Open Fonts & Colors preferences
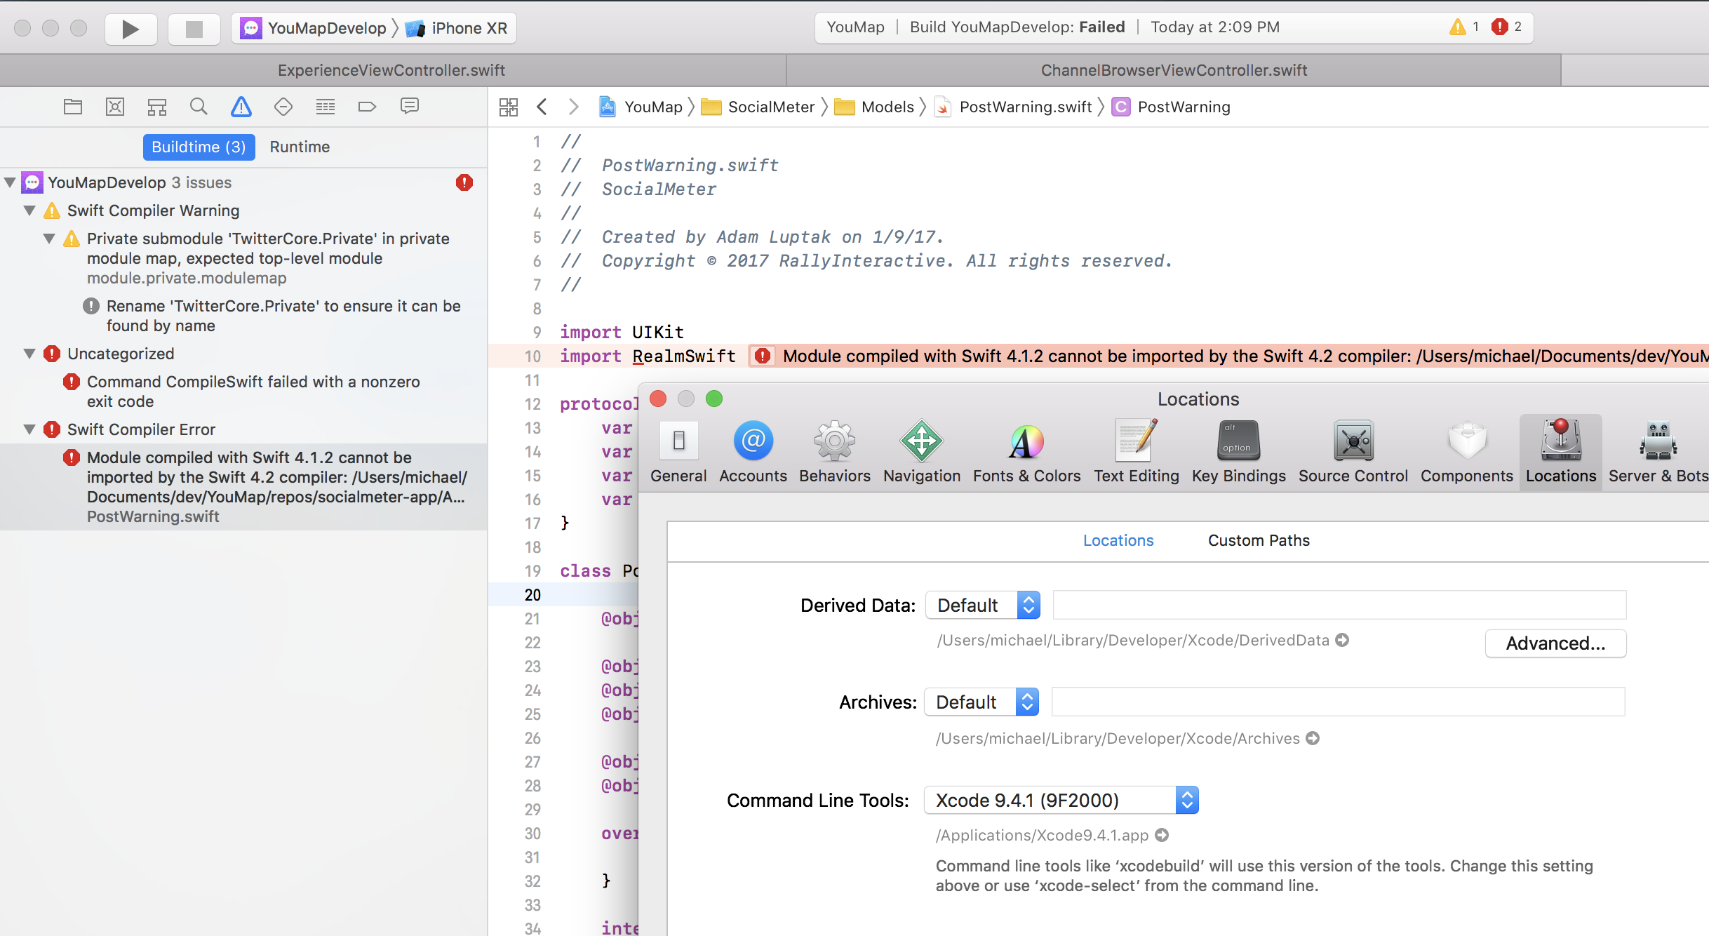Viewport: 1709px width, 936px height. [x=1026, y=453]
